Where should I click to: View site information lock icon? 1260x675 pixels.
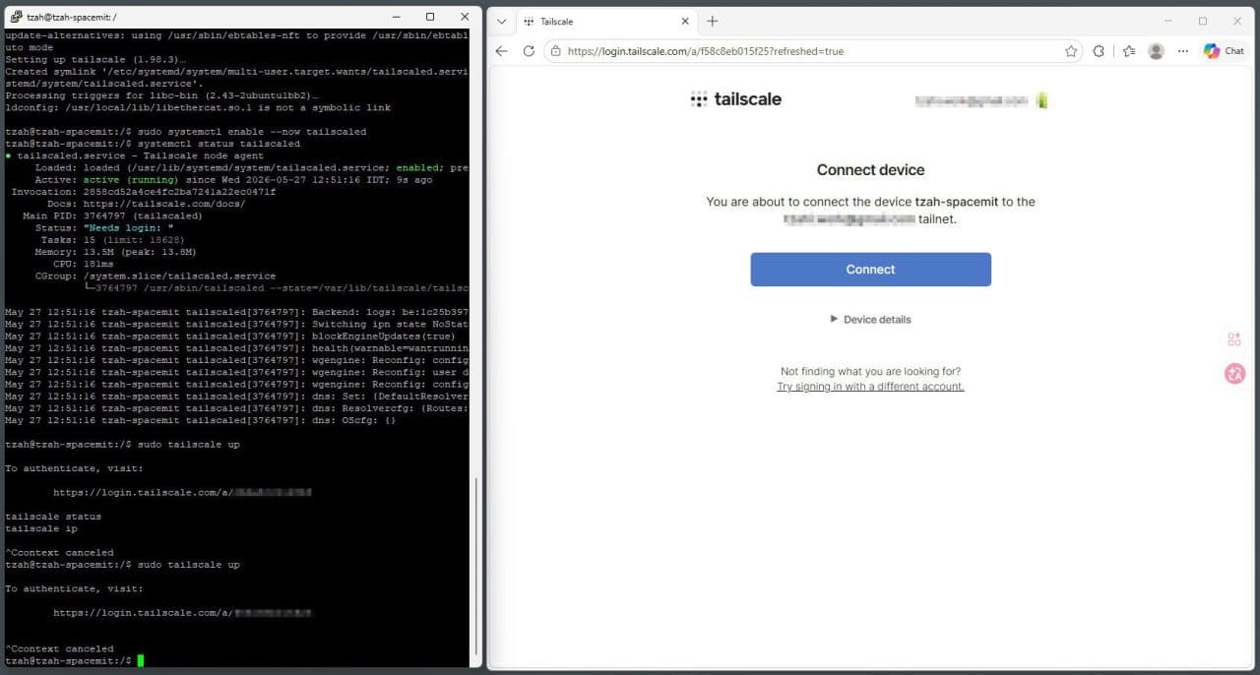coord(556,51)
